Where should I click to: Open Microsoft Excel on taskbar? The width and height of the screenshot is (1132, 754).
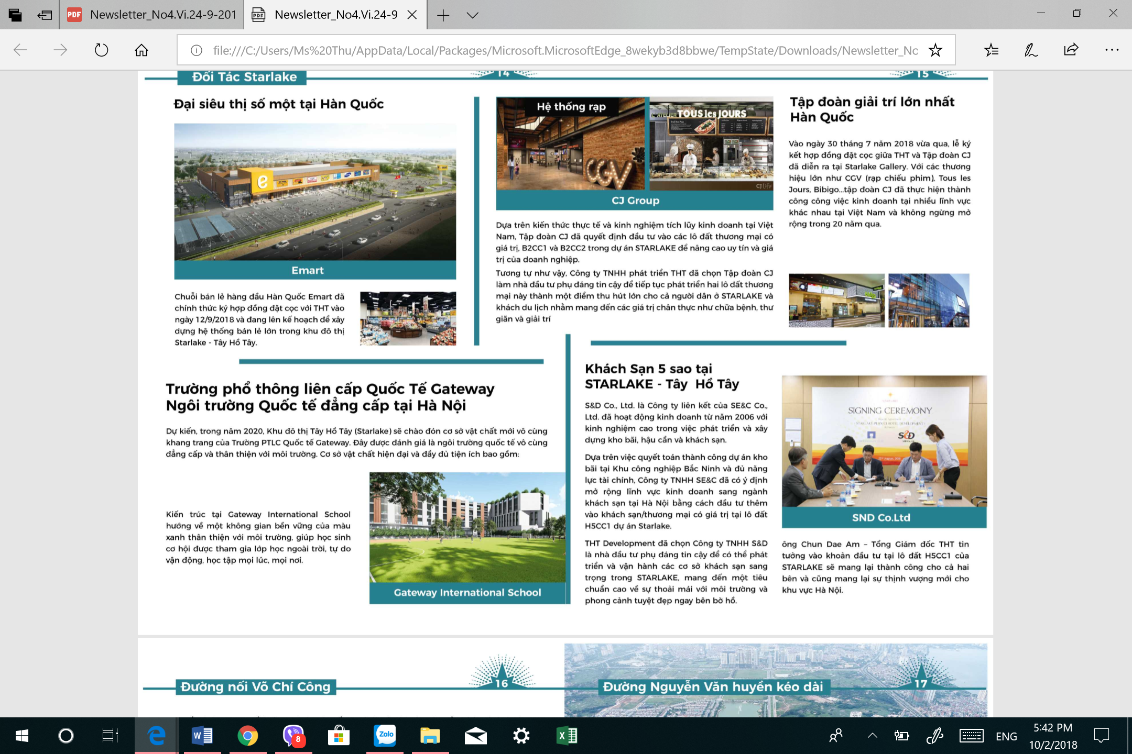[567, 736]
